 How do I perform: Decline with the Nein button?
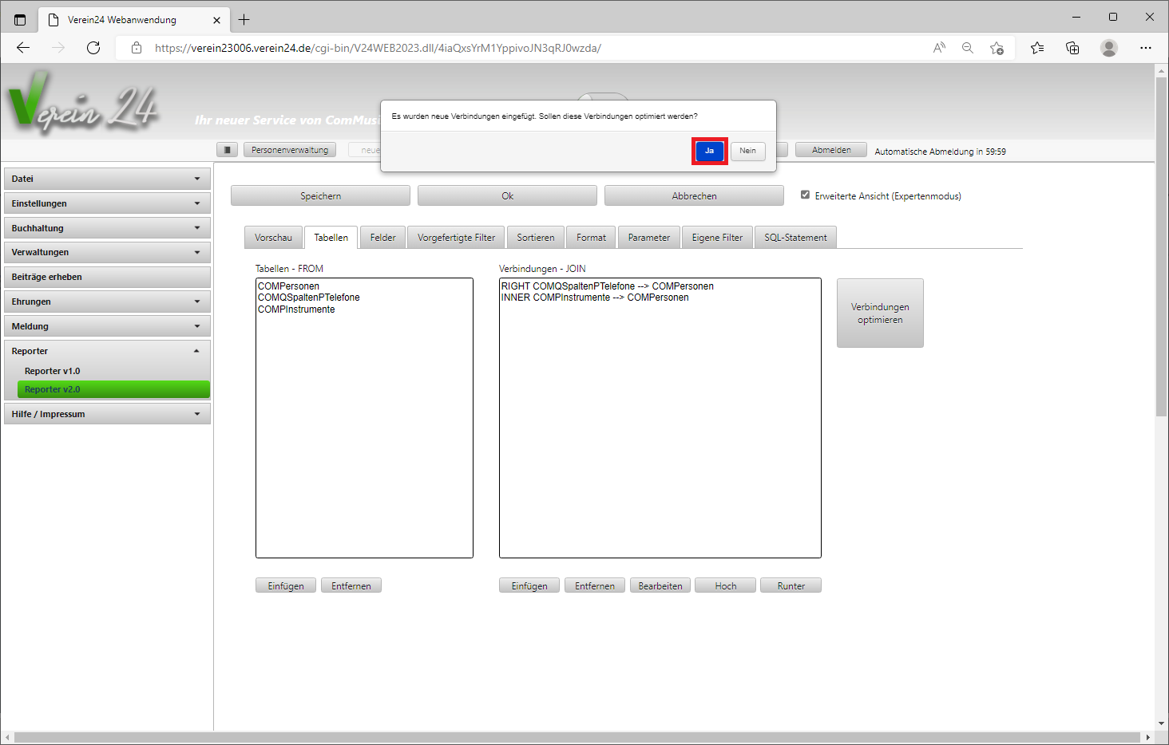coord(747,151)
